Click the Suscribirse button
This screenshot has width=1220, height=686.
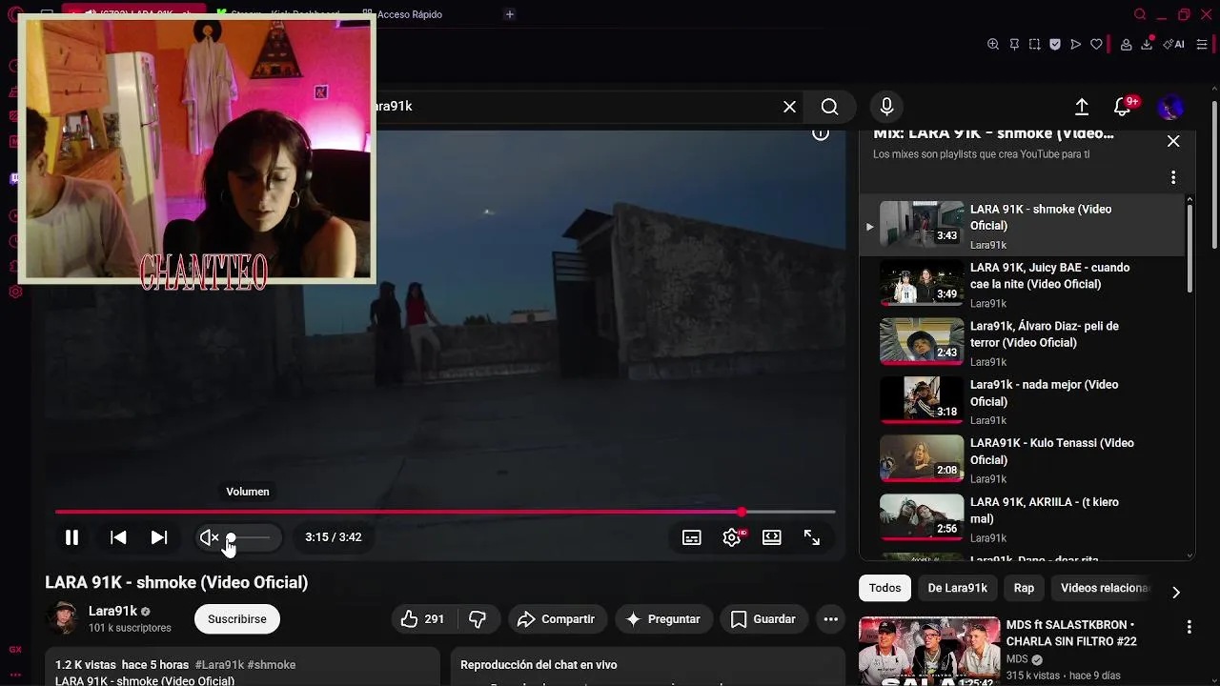pyautogui.click(x=237, y=619)
